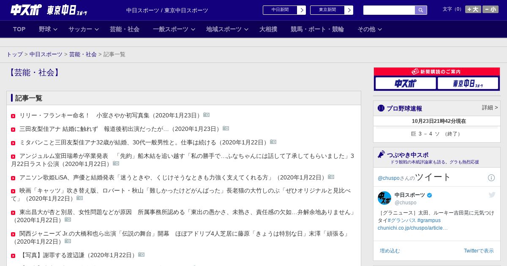The width and height of the screenshot is (507, 266).
Task: Increase text size with the 大 button
Action: click(x=473, y=9)
